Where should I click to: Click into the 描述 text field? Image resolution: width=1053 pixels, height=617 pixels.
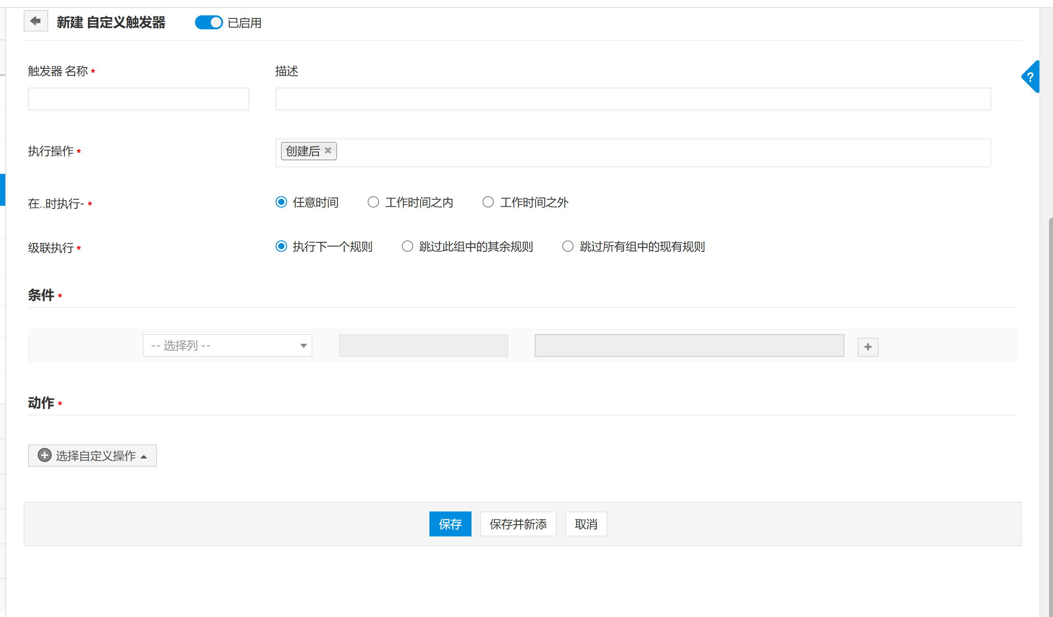coord(633,99)
